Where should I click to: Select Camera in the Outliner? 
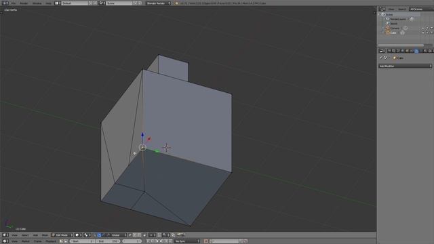(x=395, y=28)
